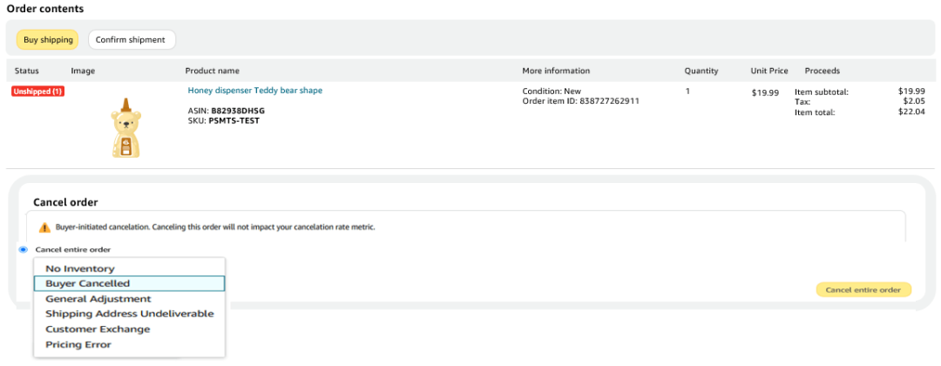Select Buyer Cancelled cancellation reason
The image size is (941, 366).
tap(129, 283)
